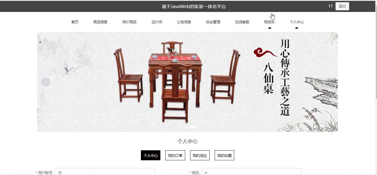
Task: Click 个人中心 in the top navigation
Action: tap(297, 22)
